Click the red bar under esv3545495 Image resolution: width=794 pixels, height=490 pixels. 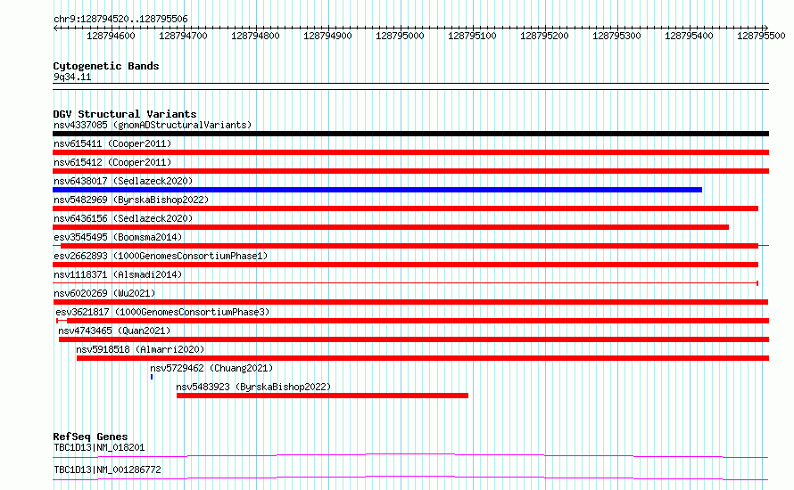tap(409, 246)
